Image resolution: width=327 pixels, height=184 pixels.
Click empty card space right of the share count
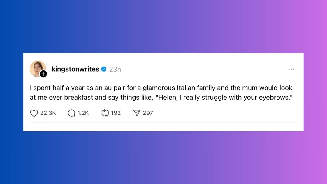[x=225, y=113]
